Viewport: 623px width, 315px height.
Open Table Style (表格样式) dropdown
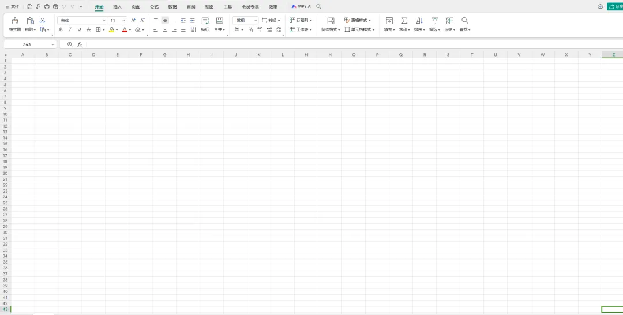point(358,20)
